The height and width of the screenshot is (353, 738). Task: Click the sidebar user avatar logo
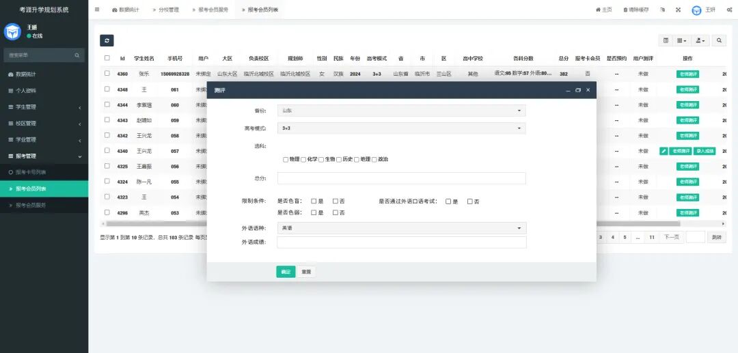click(12, 31)
